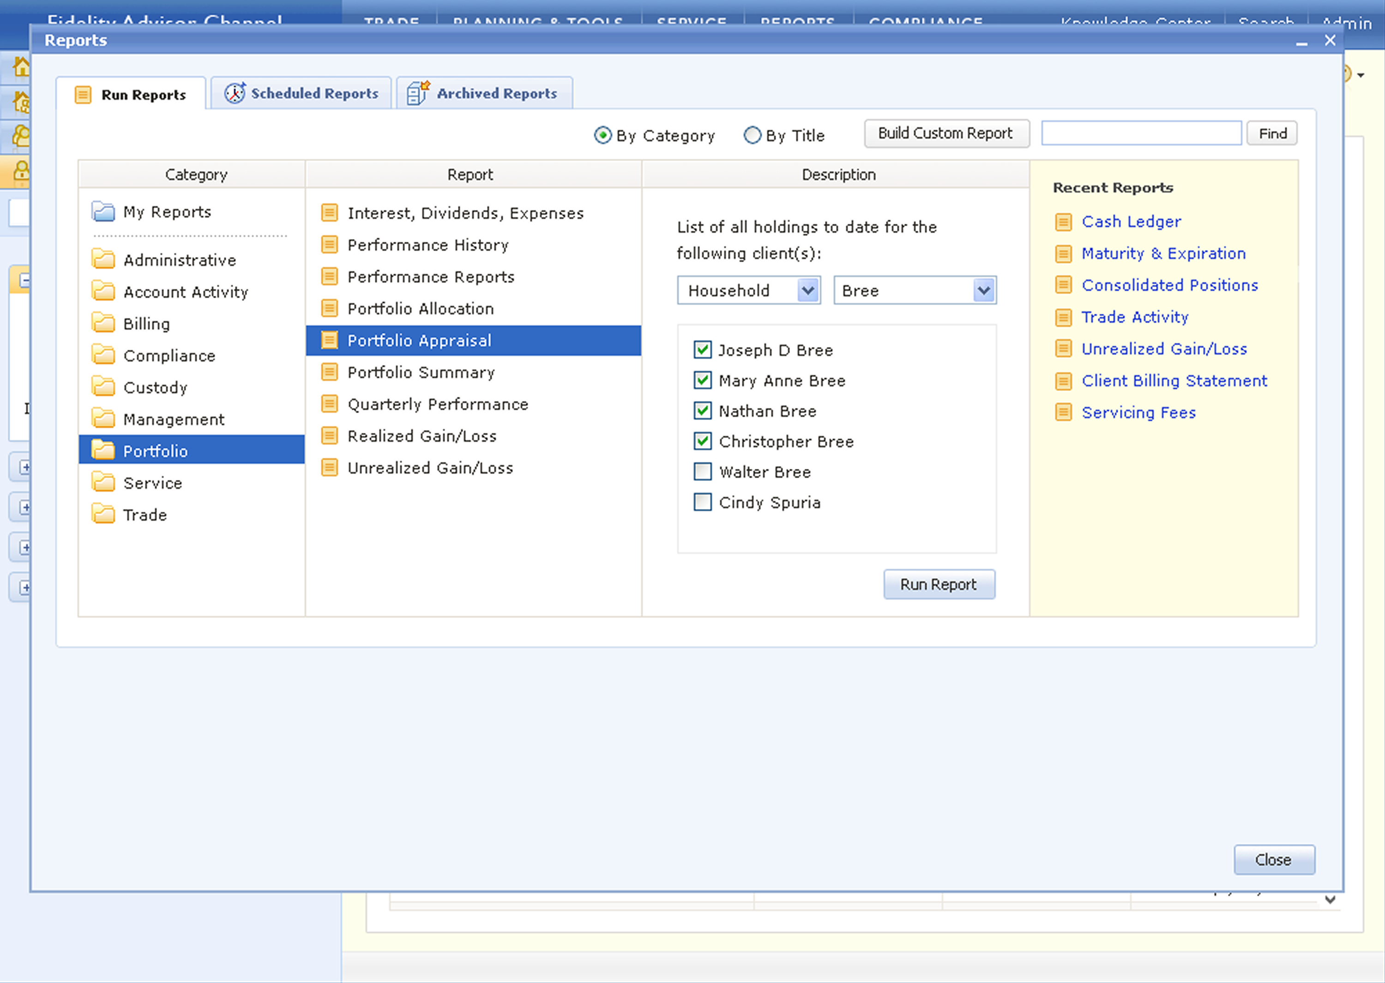
Task: Select the By Title radio button
Action: coord(752,135)
